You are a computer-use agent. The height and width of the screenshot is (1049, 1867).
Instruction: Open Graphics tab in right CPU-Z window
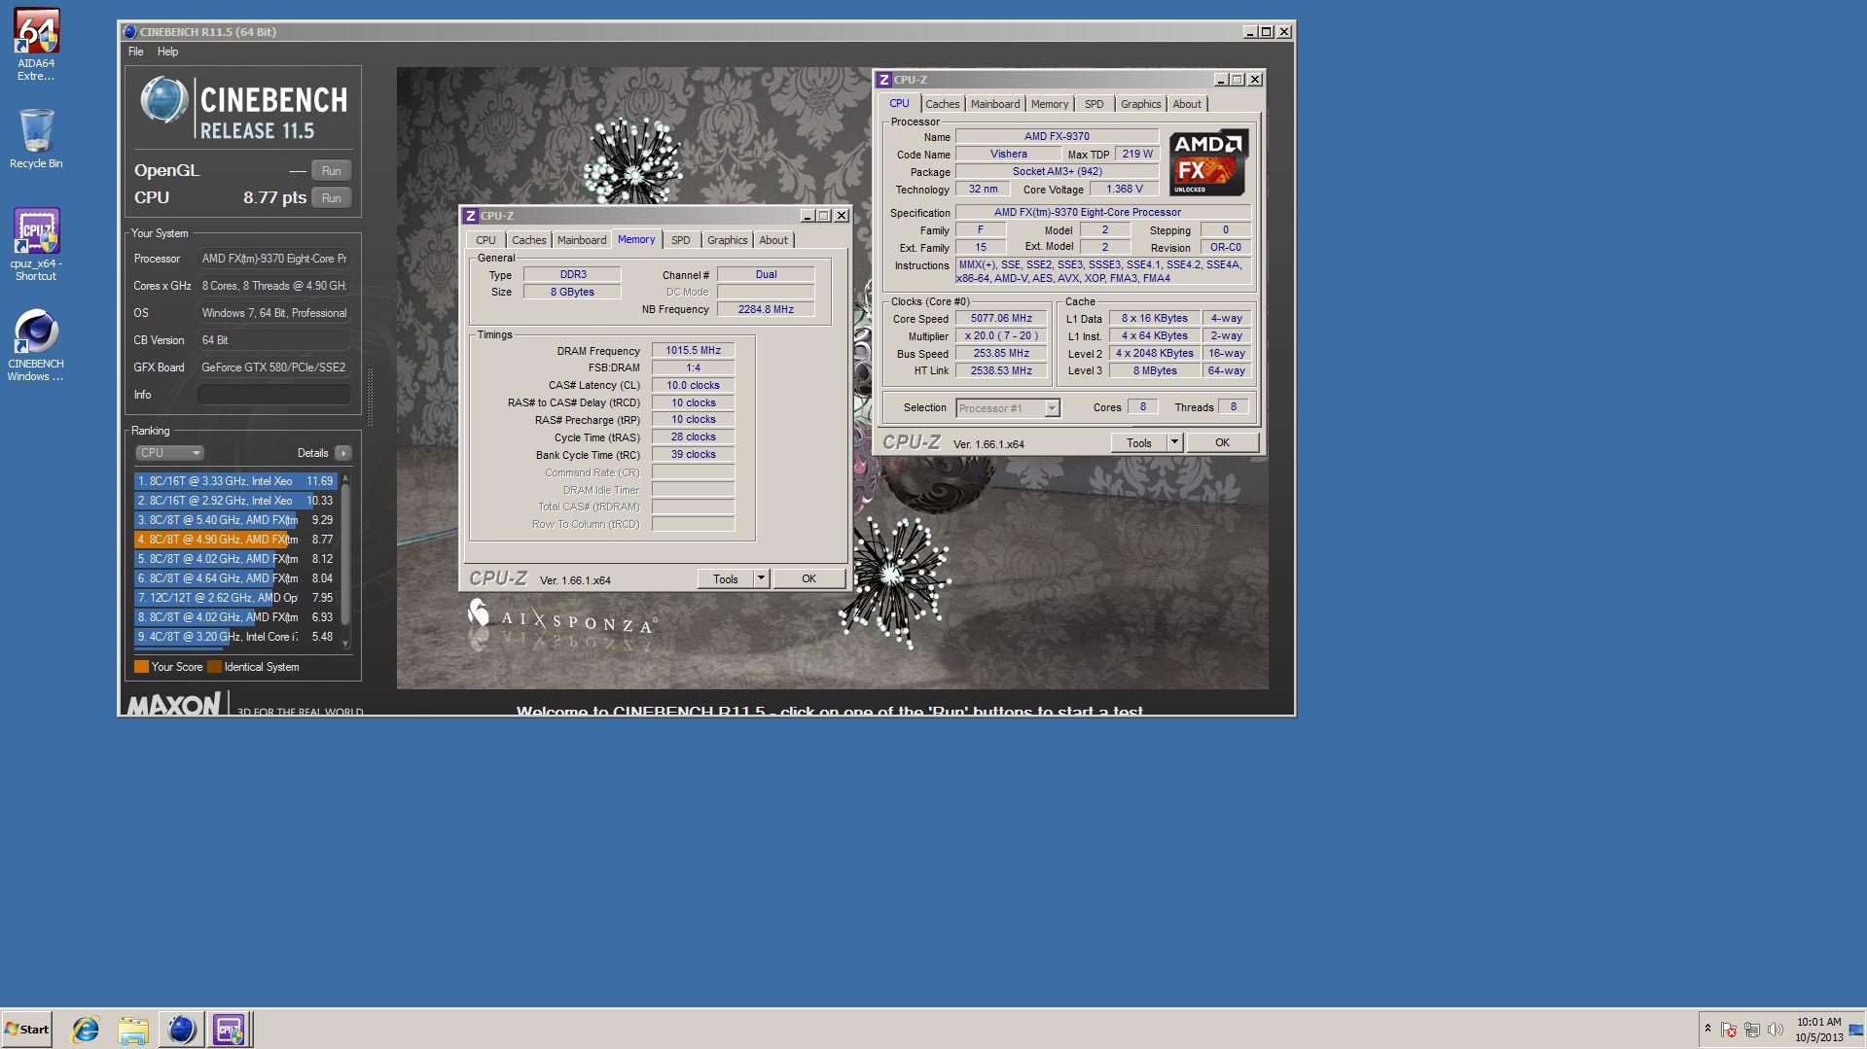click(x=1140, y=104)
